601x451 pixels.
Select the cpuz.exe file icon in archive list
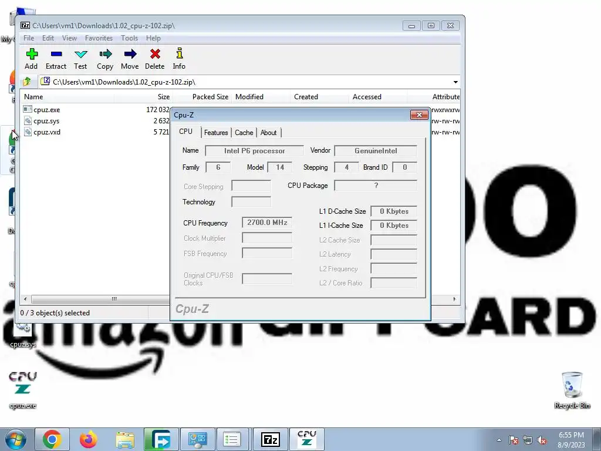[28, 109]
